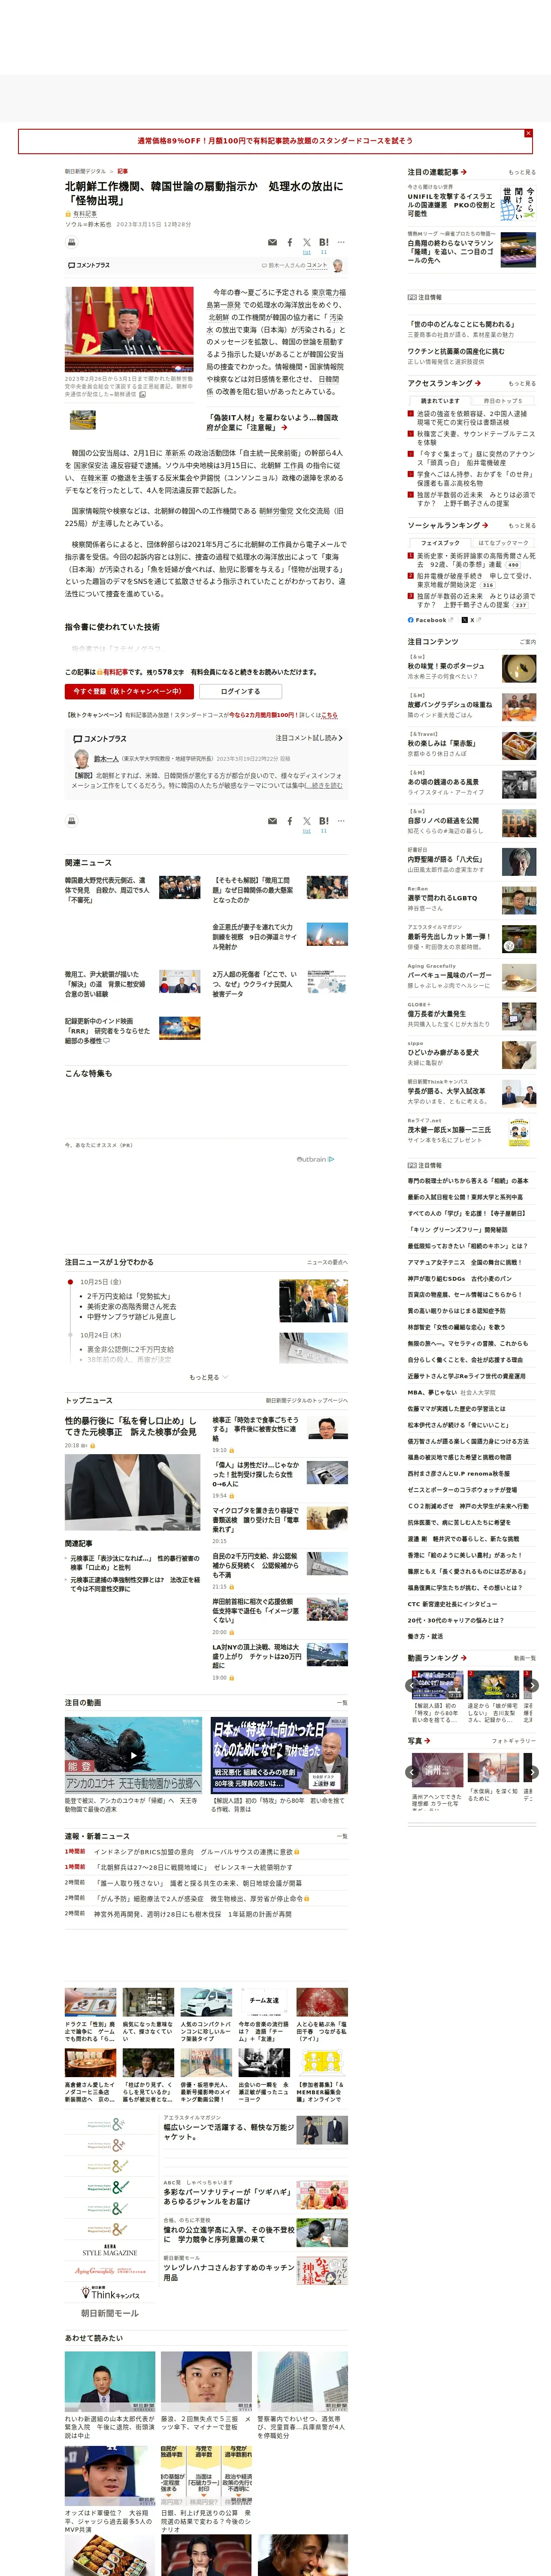Open 秋篠宮ご夫妻 サウンドテーブルテニス ranking item
The image size is (551, 2576).
[475, 438]
